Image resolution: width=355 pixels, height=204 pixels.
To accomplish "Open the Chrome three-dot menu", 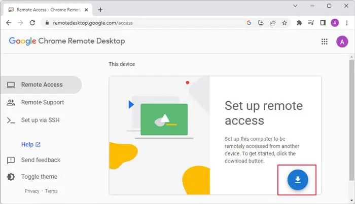I will [346, 23].
